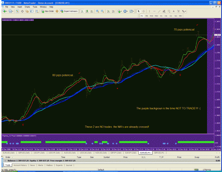Open the View menu
This screenshot has width=222, height=172.
(x=13, y=7)
